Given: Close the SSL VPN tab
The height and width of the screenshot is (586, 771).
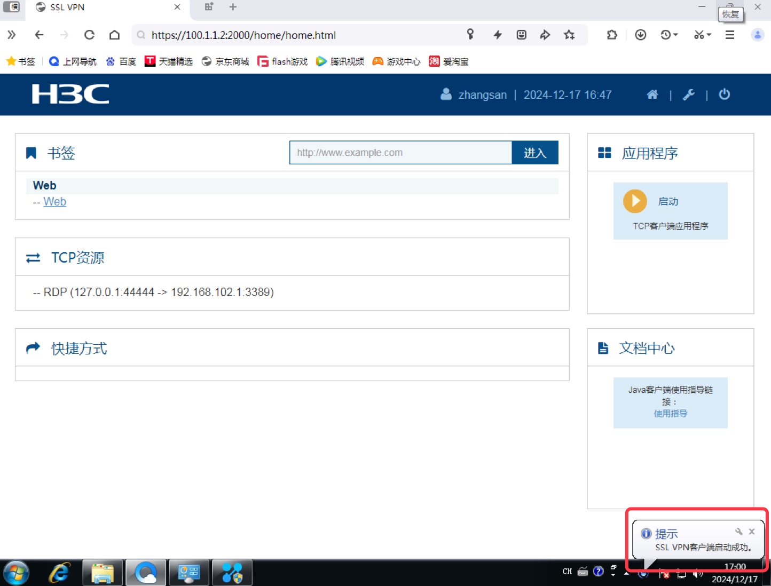Looking at the screenshot, I should [x=177, y=7].
